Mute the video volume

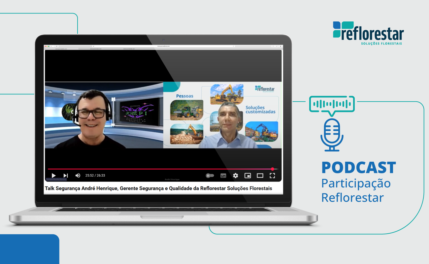[78, 176]
